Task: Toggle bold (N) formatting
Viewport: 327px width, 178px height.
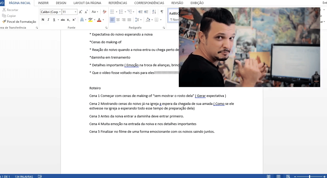Action: pyautogui.click(x=43, y=20)
